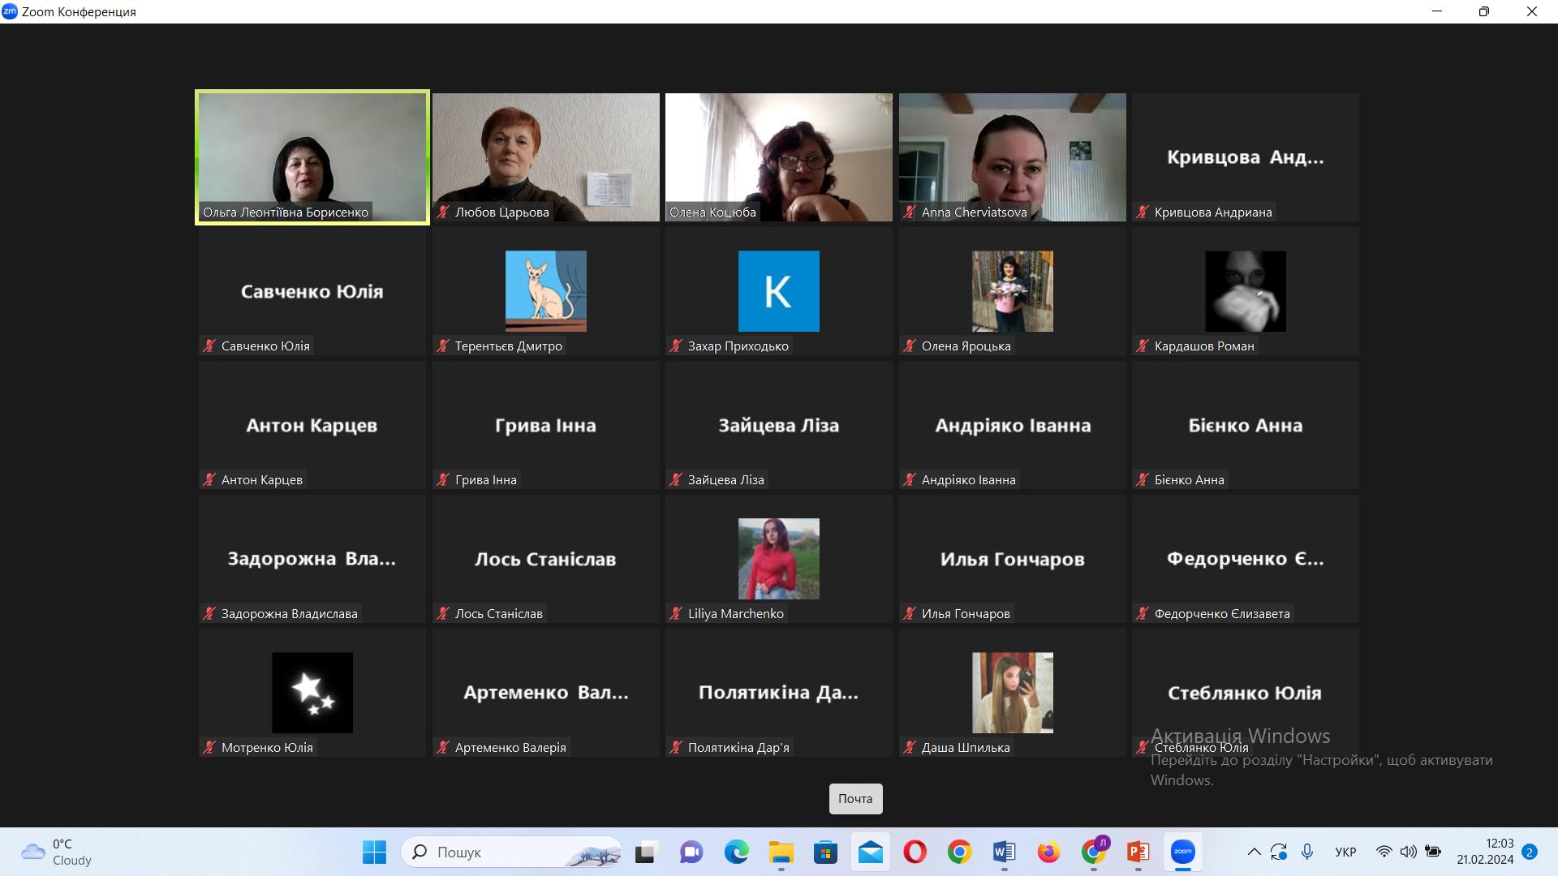The width and height of the screenshot is (1558, 876).
Task: Open the Cloudy weather widget
Action: coord(57,852)
